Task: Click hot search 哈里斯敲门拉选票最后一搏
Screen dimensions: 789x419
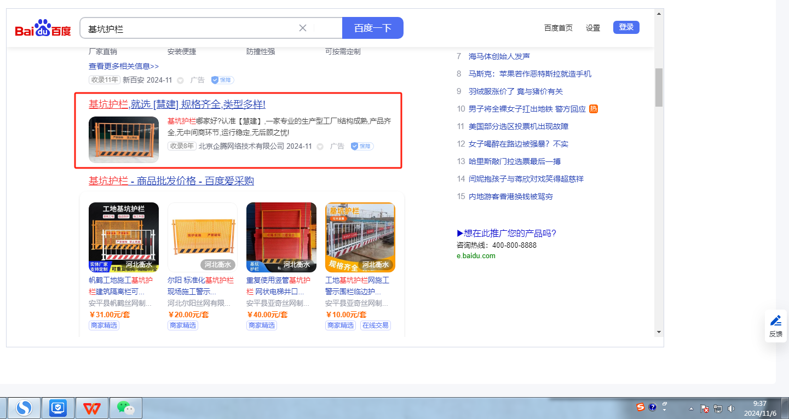Action: click(515, 161)
